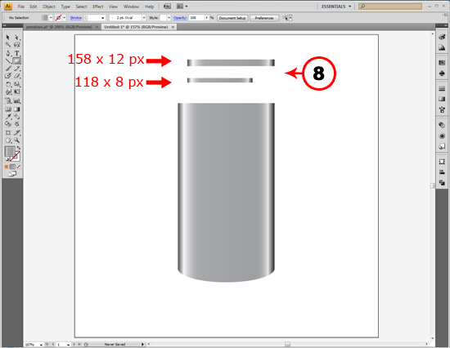Screen dimensions: 450x348
Task: Select the Pen tool
Action: coord(7,53)
